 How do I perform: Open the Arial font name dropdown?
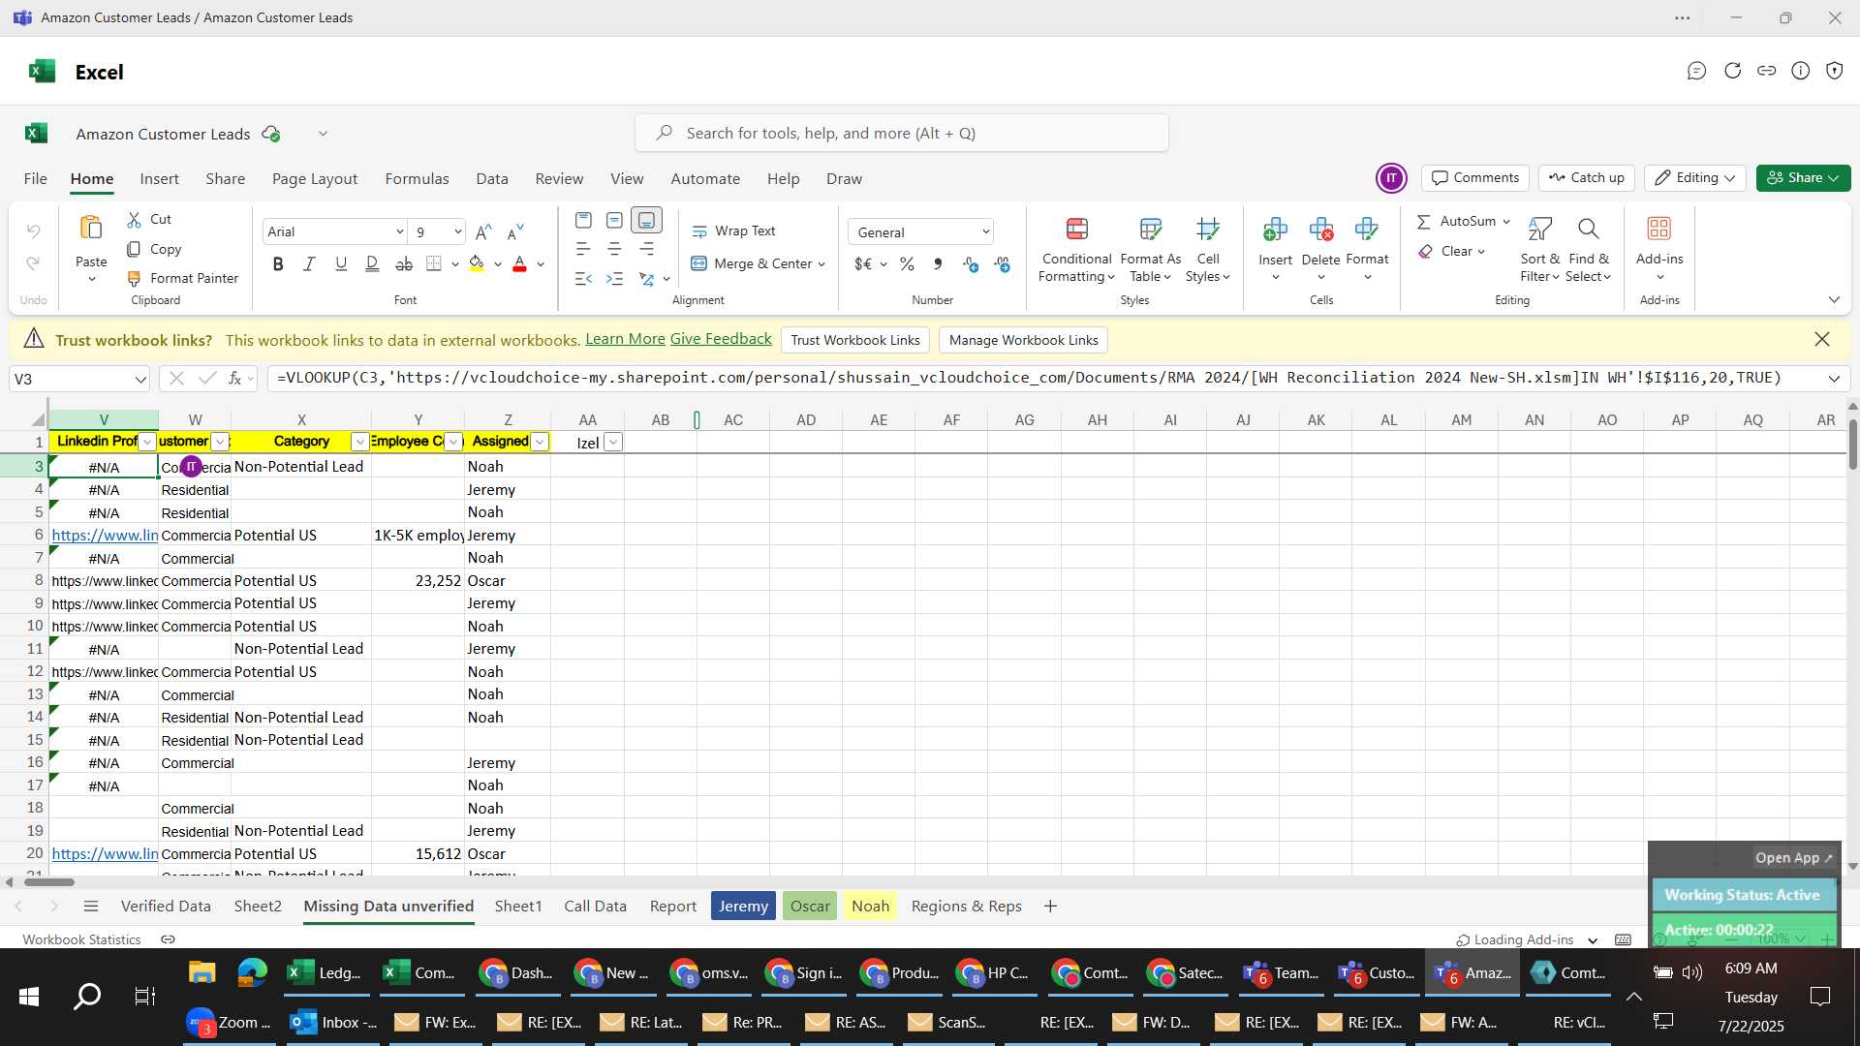point(399,231)
